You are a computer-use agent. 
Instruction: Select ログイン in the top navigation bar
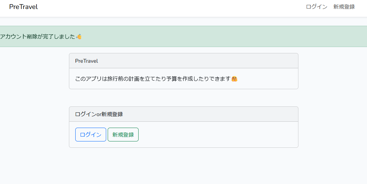(316, 7)
